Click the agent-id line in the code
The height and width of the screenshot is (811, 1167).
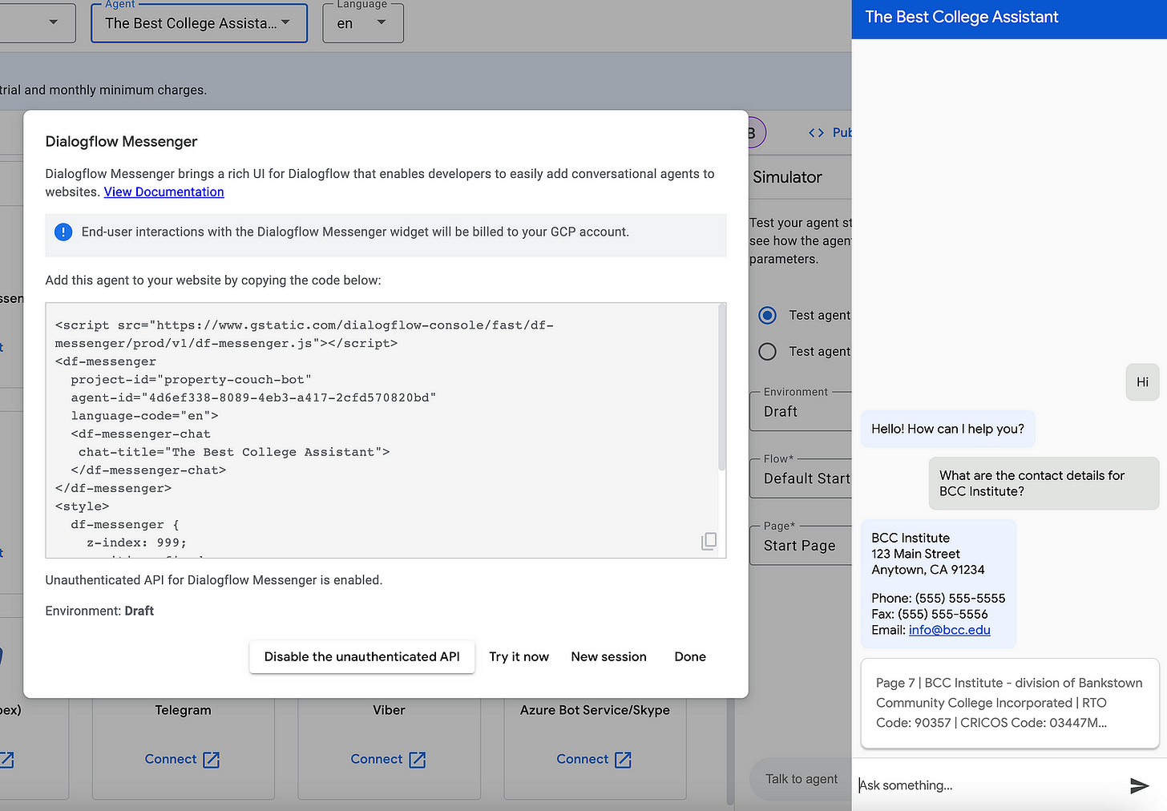[x=253, y=397]
